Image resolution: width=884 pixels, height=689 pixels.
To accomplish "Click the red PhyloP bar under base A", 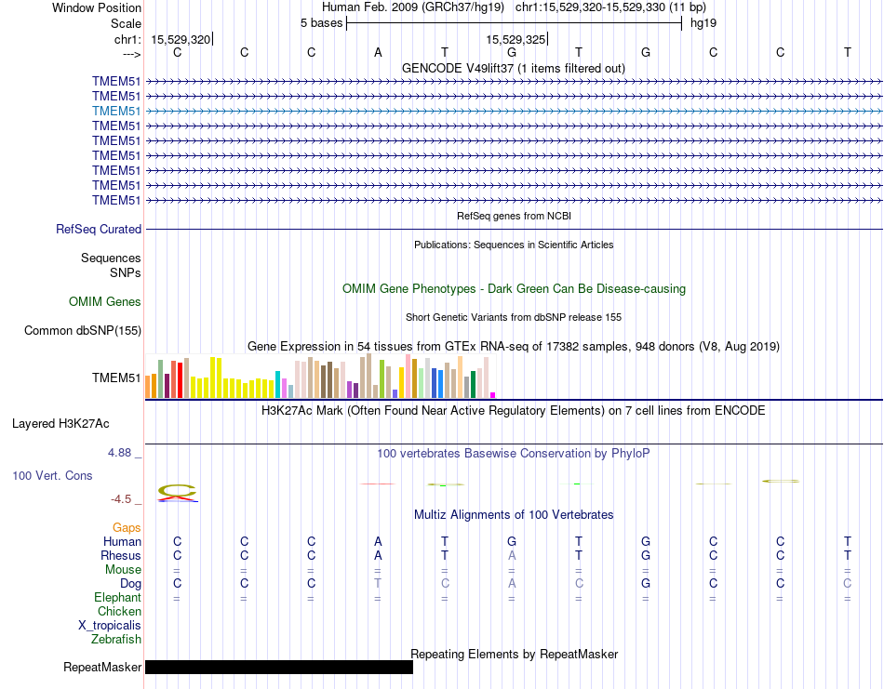I will tap(378, 484).
